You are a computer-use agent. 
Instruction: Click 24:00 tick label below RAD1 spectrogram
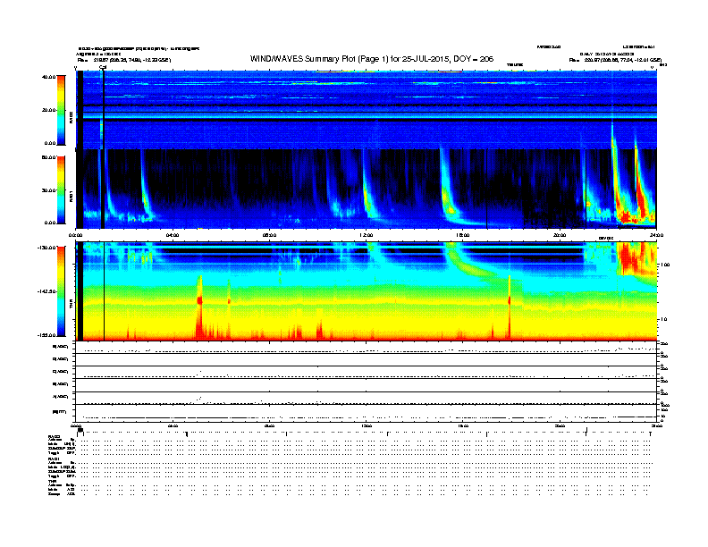click(656, 235)
